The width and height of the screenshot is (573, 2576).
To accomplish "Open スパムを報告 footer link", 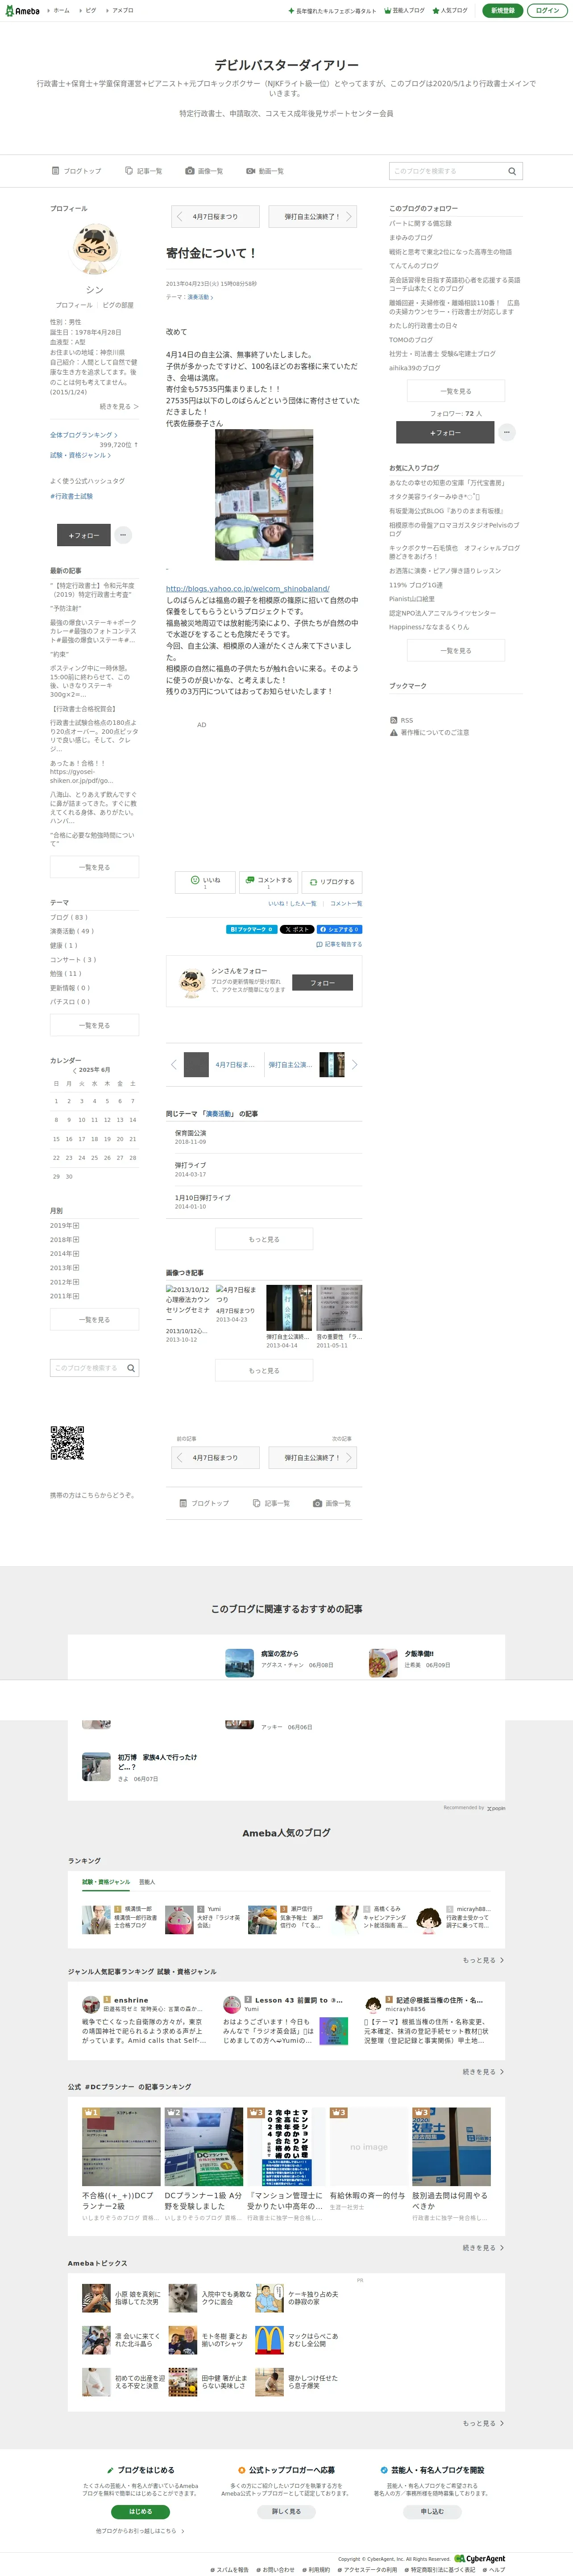I will pos(230,2570).
